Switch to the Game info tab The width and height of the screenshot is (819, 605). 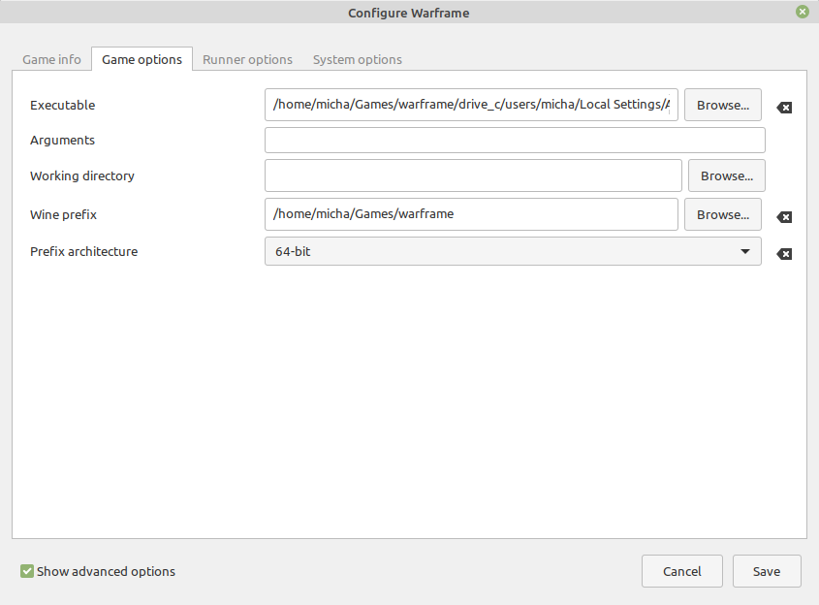point(51,59)
